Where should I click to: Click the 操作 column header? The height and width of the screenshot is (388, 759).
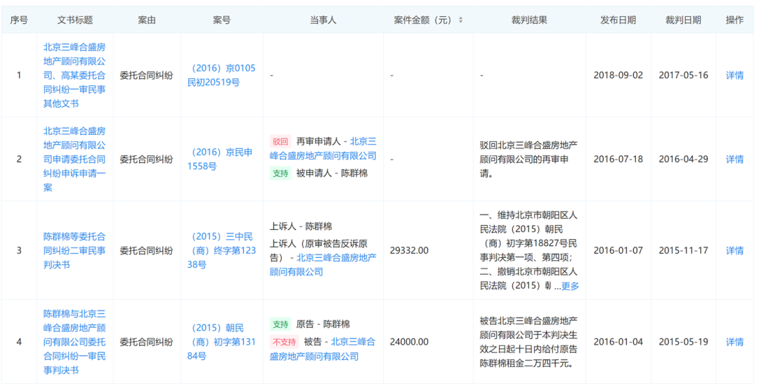734,20
